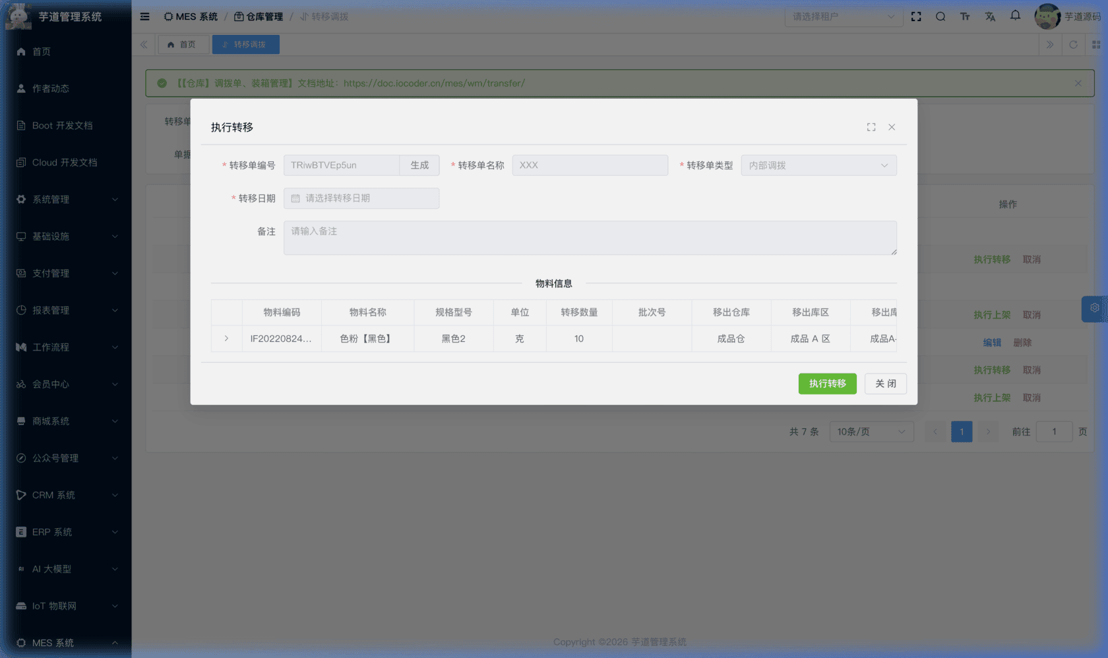Open the 10条/页 page size dropdown
The height and width of the screenshot is (658, 1108).
click(x=871, y=432)
